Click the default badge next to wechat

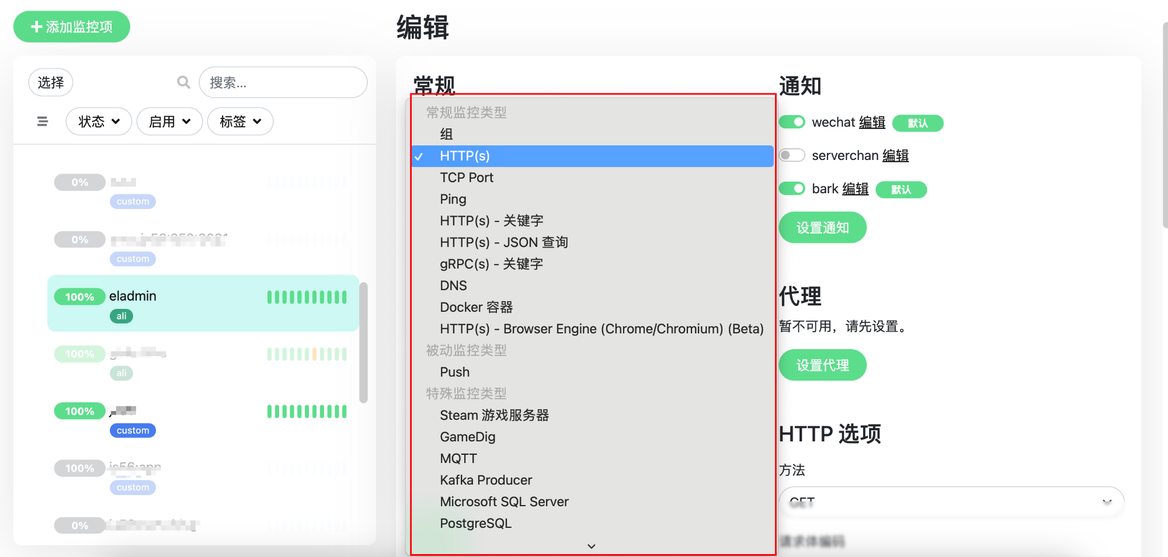pyautogui.click(x=917, y=123)
